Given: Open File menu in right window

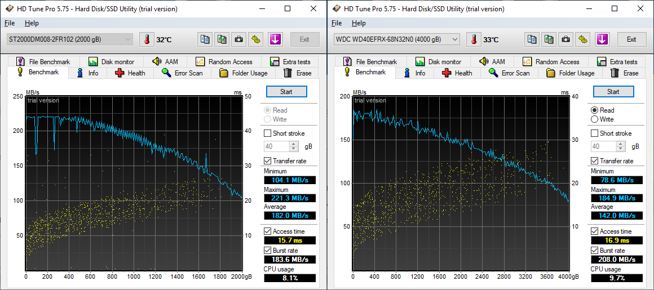Looking at the screenshot, I should click(337, 23).
